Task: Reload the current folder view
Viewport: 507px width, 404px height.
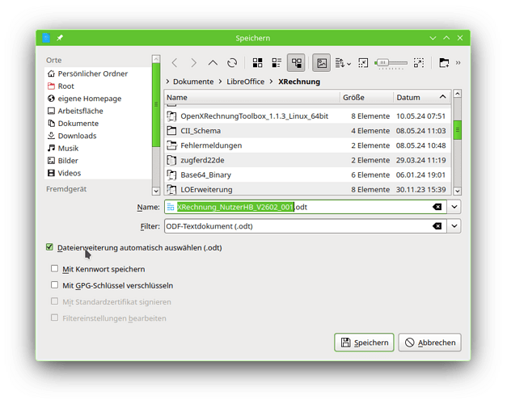Action: click(x=232, y=62)
